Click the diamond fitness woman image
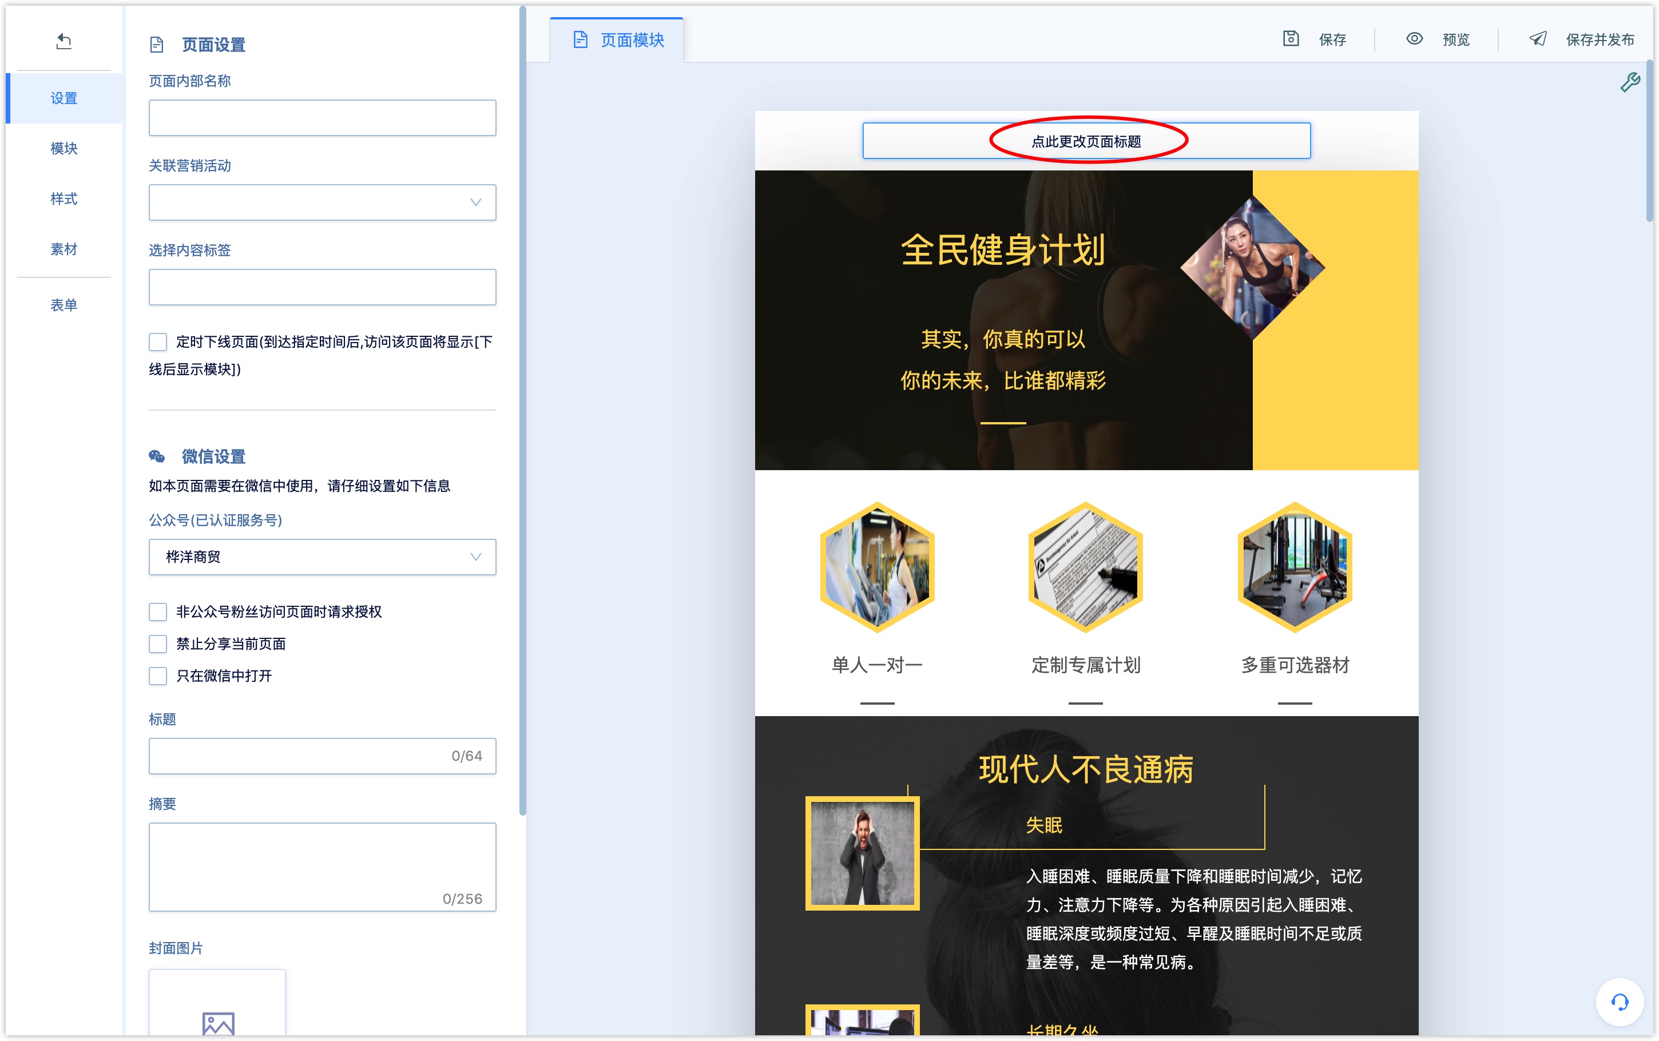This screenshot has height=1041, width=1659. (x=1252, y=268)
